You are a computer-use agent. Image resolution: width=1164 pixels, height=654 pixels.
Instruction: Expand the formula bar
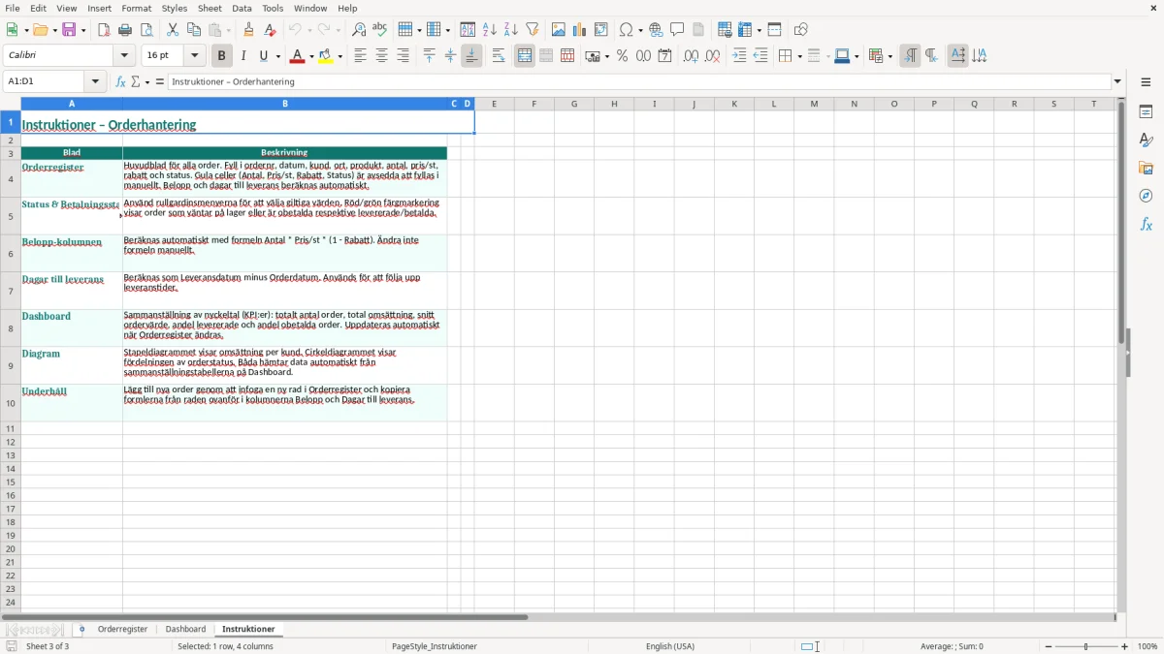pyautogui.click(x=1117, y=82)
